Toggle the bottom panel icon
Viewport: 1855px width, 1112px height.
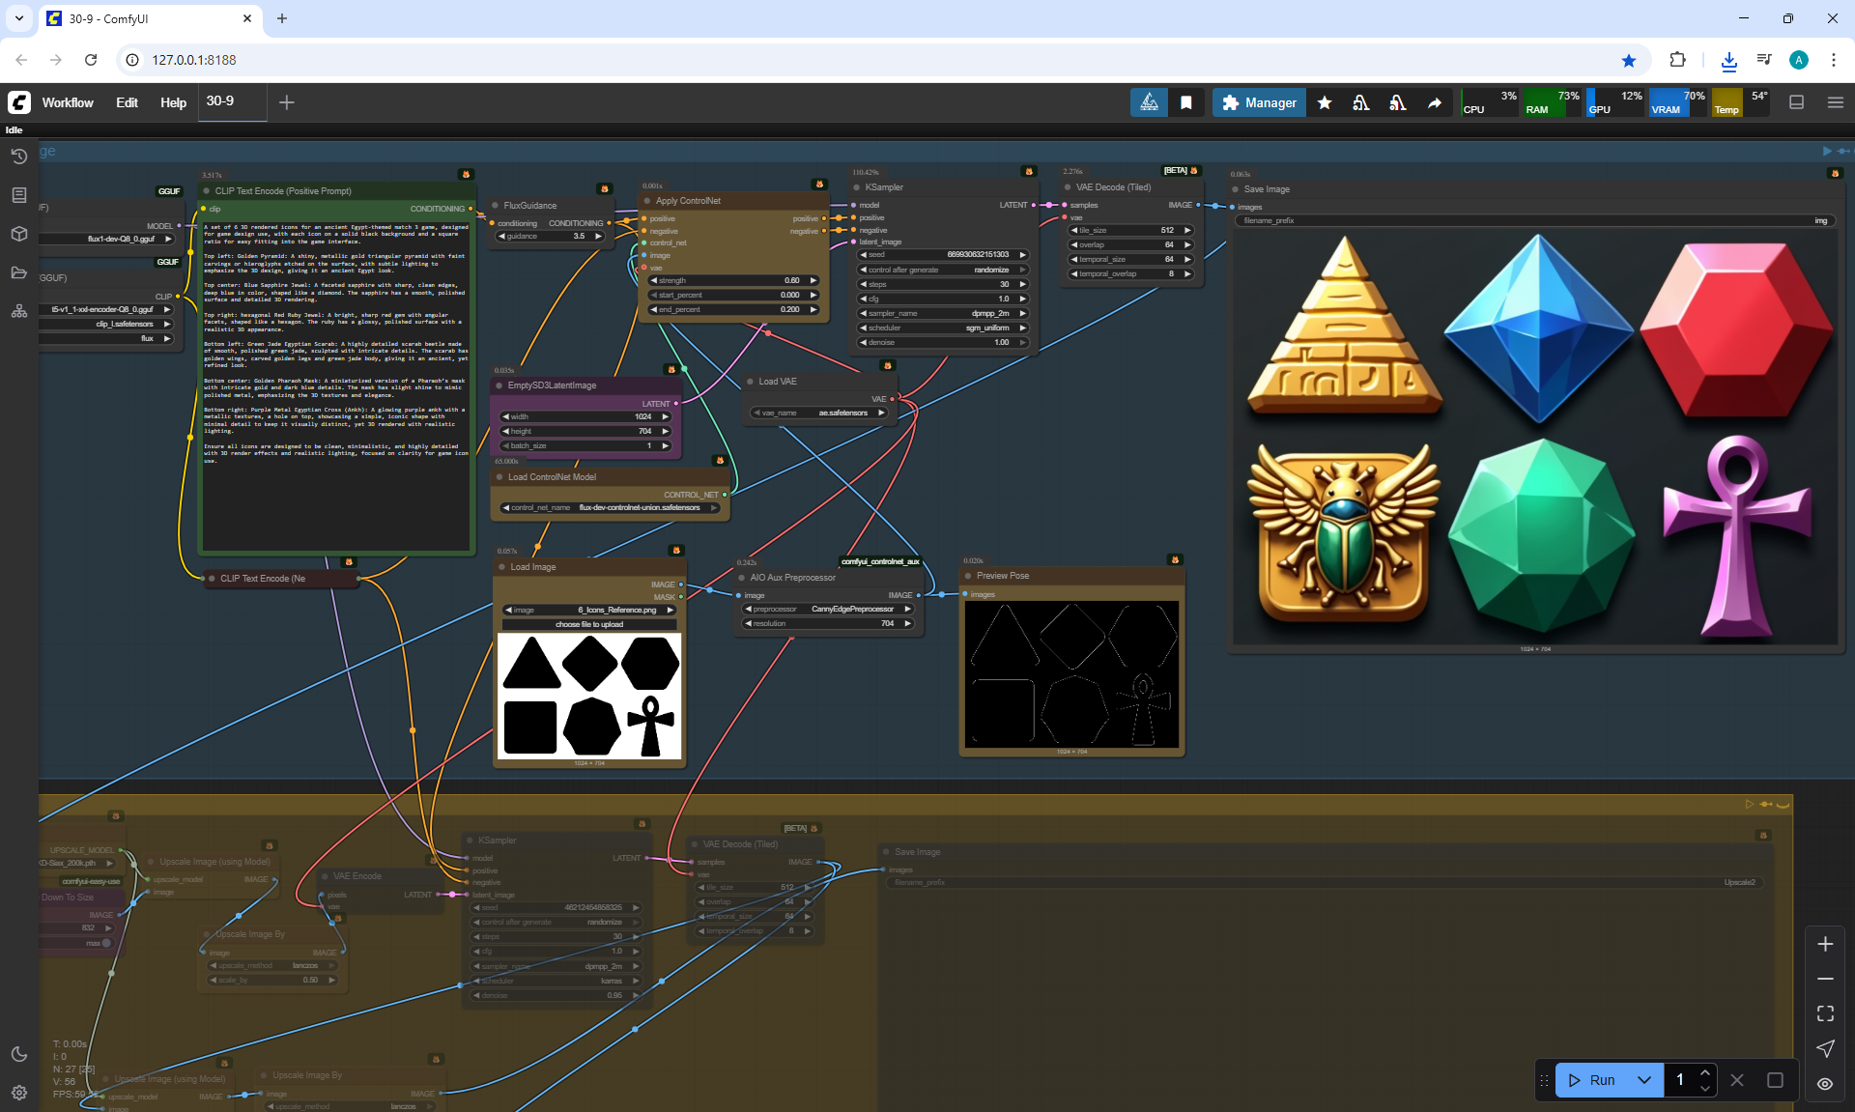pos(1796,102)
